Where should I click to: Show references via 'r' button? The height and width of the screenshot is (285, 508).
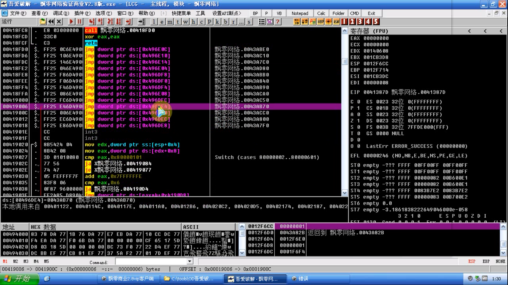click(x=233, y=22)
